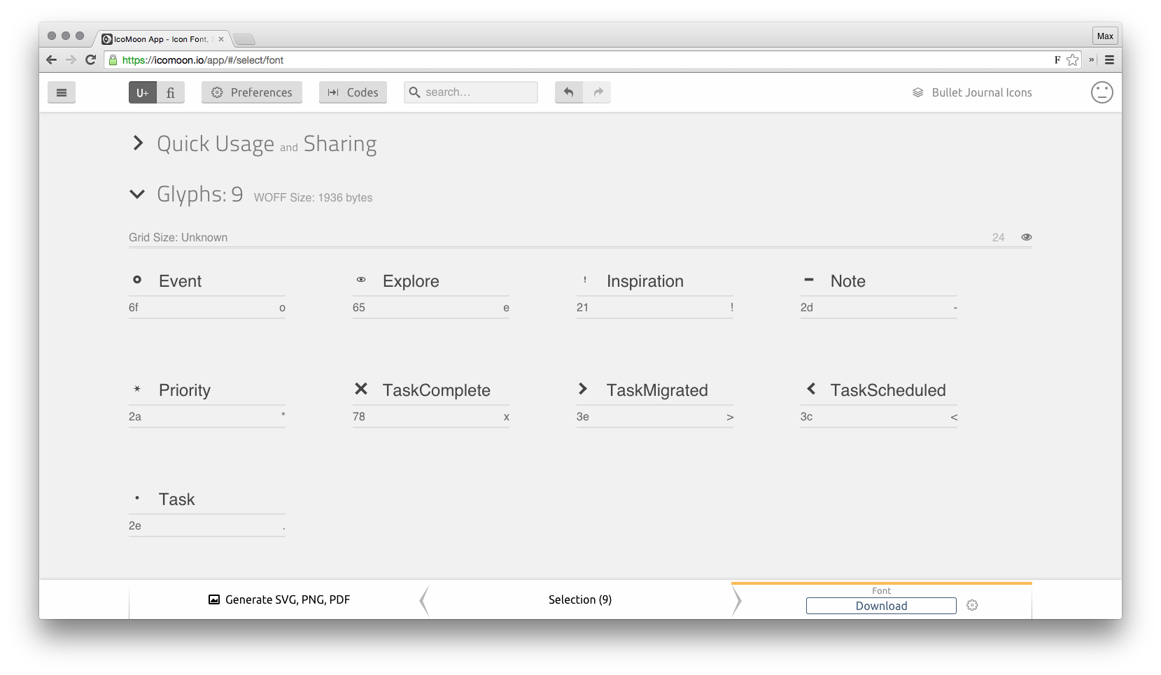Click the WOFF Size: 1936 bytes text

(x=313, y=198)
